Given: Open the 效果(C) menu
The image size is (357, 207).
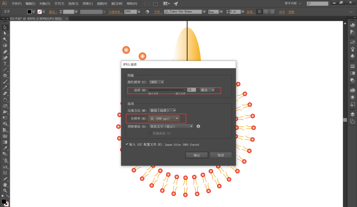Looking at the screenshot, I should coord(88,4).
